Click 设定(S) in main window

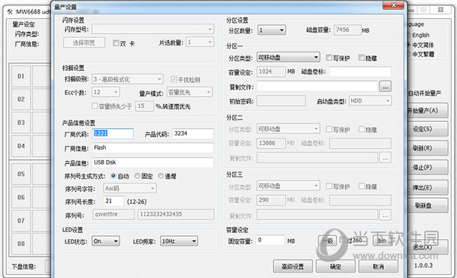[x=427, y=129]
